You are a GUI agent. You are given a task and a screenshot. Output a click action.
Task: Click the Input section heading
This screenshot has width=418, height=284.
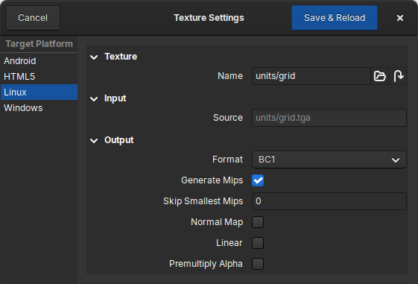(x=115, y=98)
